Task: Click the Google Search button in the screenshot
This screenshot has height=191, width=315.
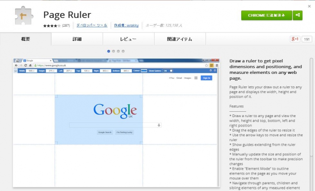Action: point(105,132)
